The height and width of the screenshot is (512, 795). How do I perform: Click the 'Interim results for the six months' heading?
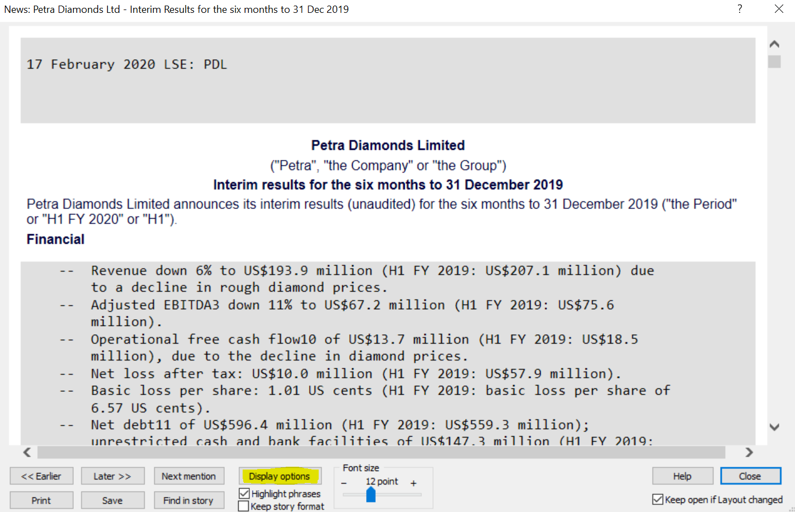[388, 185]
